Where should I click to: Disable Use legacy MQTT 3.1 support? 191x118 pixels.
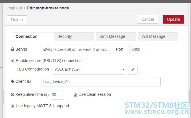tap(13, 106)
